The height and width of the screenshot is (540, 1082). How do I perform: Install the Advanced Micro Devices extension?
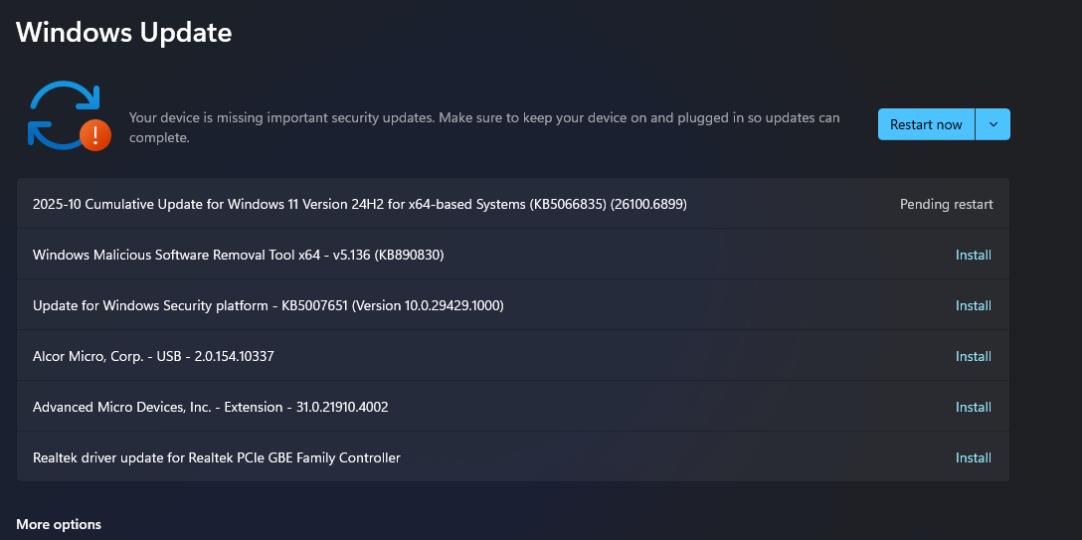(x=973, y=407)
